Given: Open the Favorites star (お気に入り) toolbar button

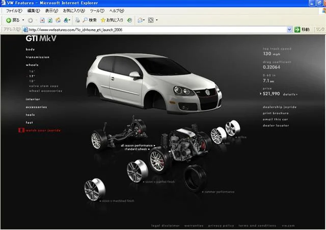Looking at the screenshot, I should click(112, 20).
